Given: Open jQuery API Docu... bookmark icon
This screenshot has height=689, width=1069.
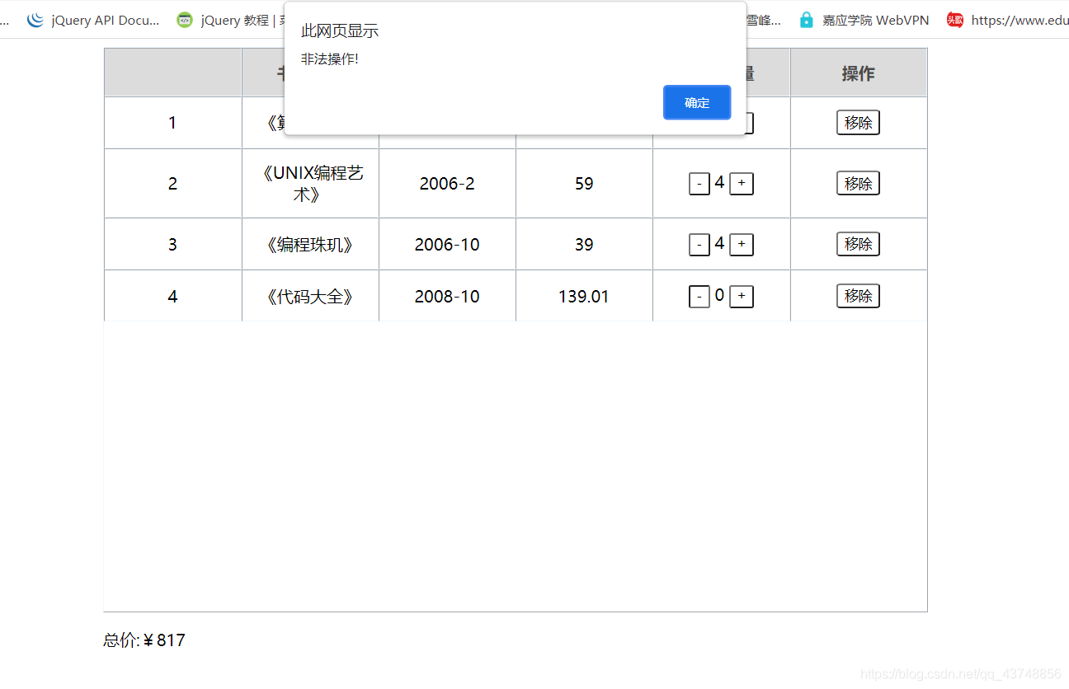Looking at the screenshot, I should click(35, 20).
